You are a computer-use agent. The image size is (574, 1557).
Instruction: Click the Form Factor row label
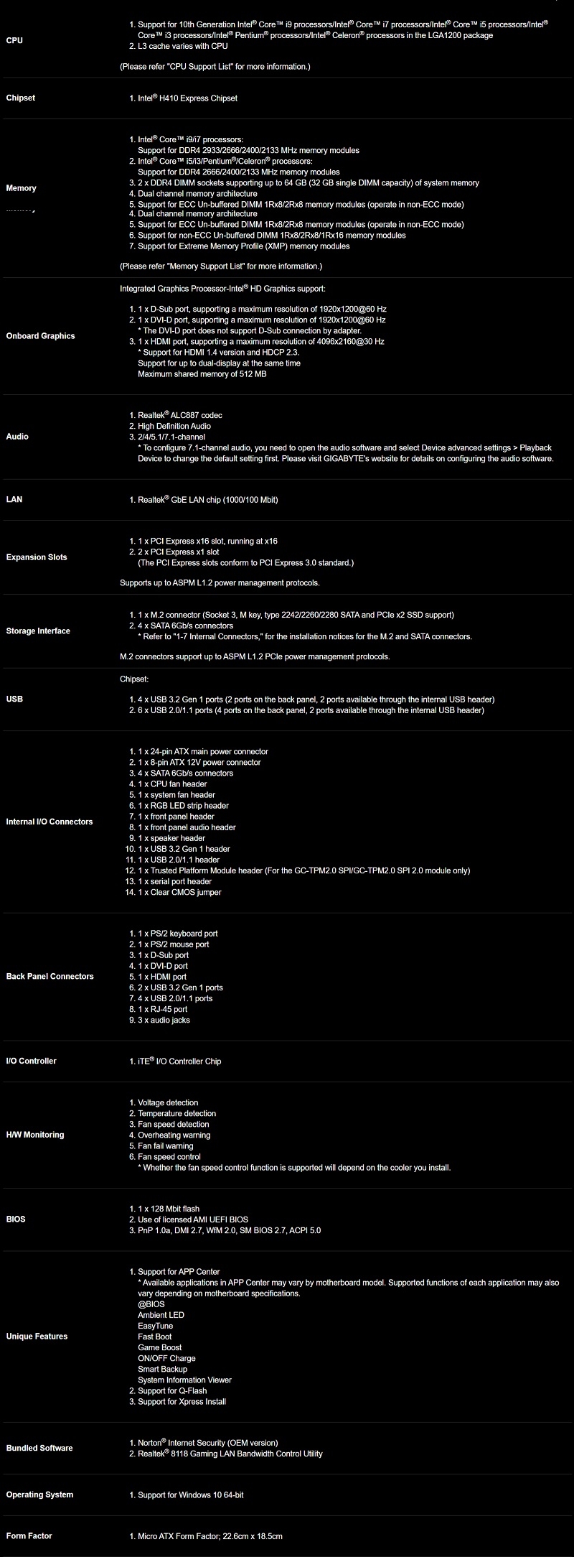click(x=29, y=1535)
